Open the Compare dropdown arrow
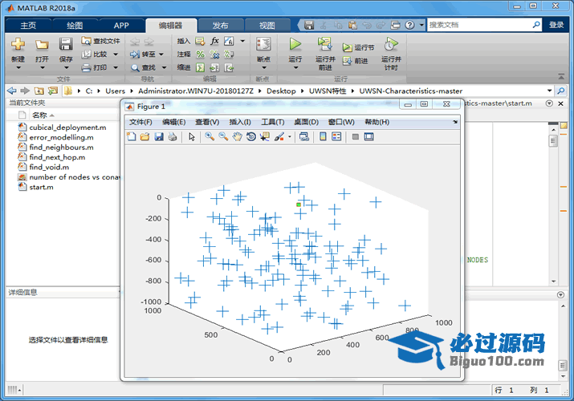The height and width of the screenshot is (401, 574). pos(116,55)
